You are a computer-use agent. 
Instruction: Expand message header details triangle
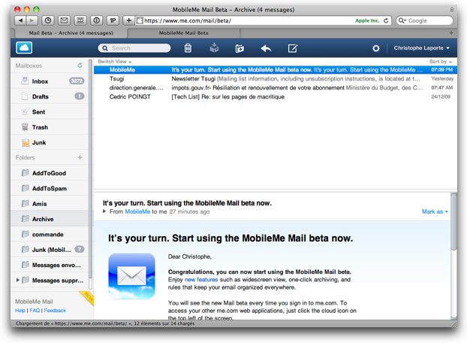coord(104,211)
